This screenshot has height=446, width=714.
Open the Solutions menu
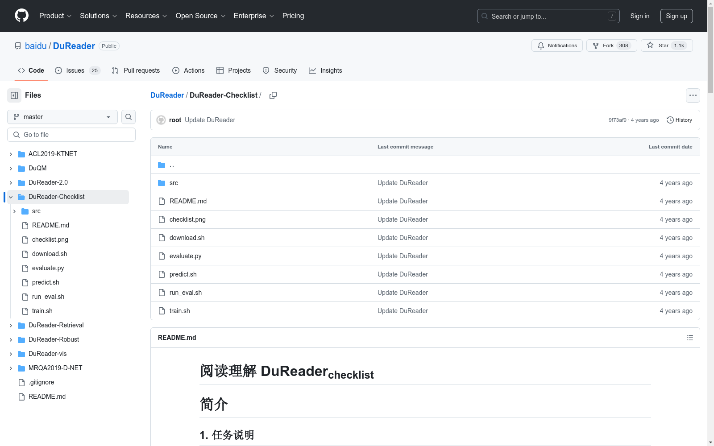point(98,16)
